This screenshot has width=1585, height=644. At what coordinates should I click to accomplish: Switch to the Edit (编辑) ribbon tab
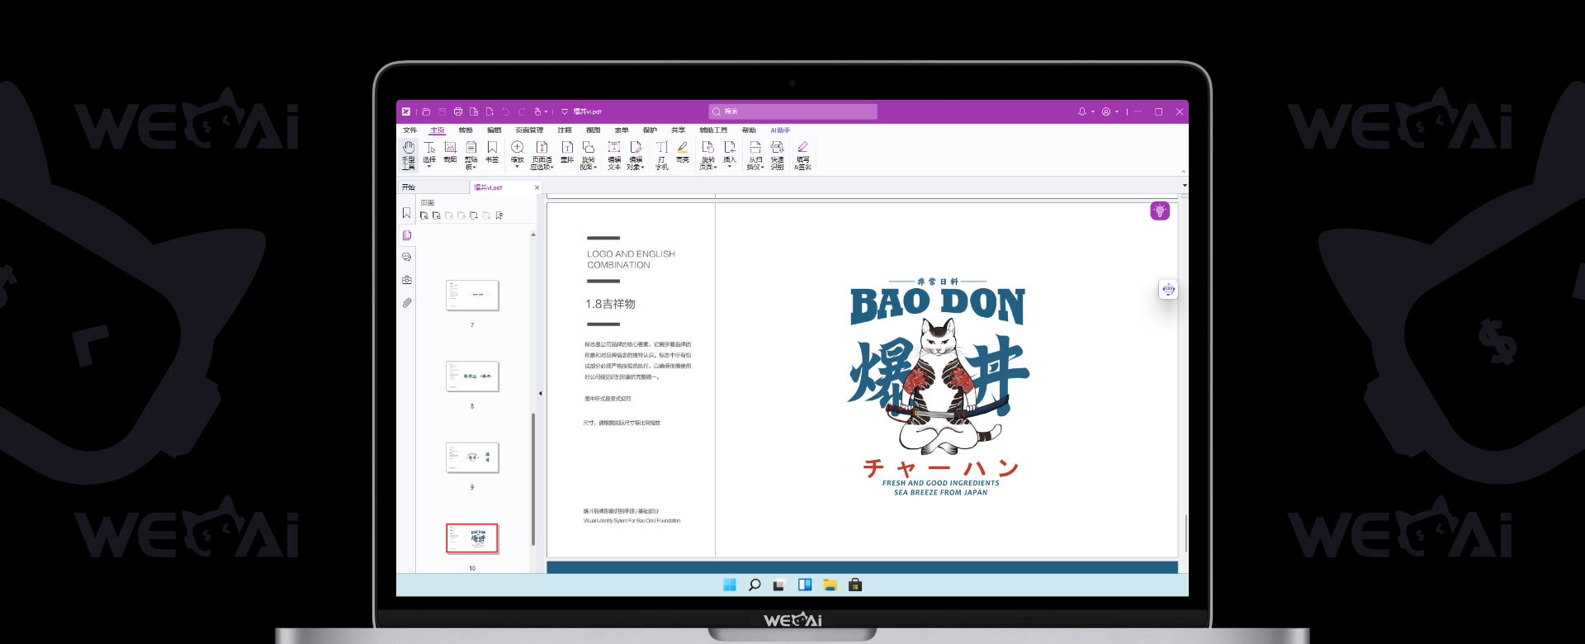click(x=494, y=130)
